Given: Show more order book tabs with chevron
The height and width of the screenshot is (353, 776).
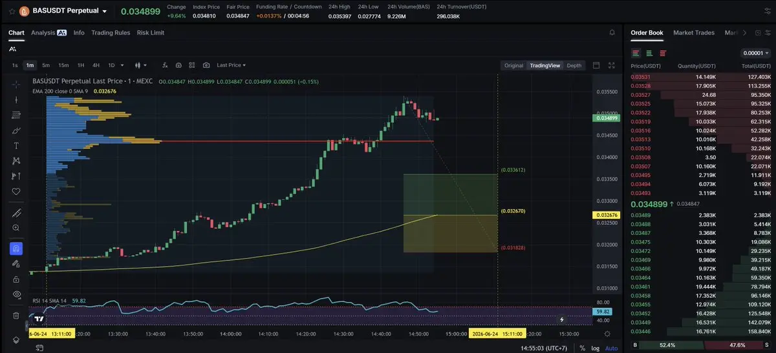Looking at the screenshot, I should [745, 32].
